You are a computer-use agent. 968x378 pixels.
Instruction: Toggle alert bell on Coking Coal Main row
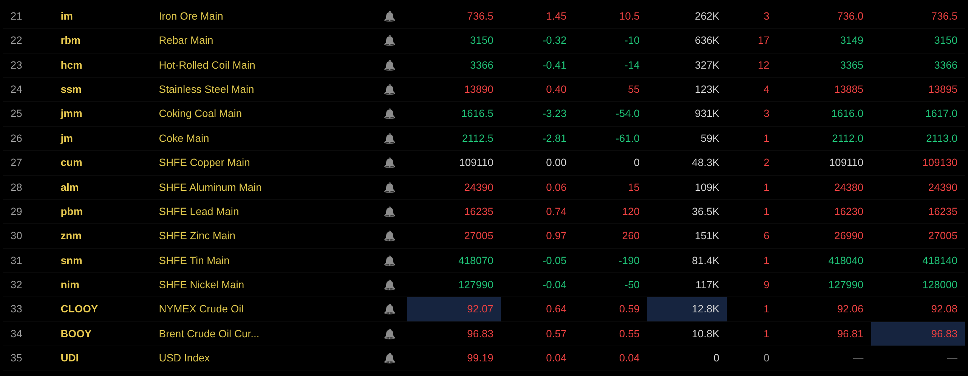[x=390, y=114]
